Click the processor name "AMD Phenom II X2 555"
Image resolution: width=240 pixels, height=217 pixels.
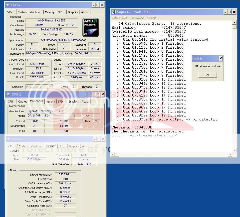tap(52, 20)
